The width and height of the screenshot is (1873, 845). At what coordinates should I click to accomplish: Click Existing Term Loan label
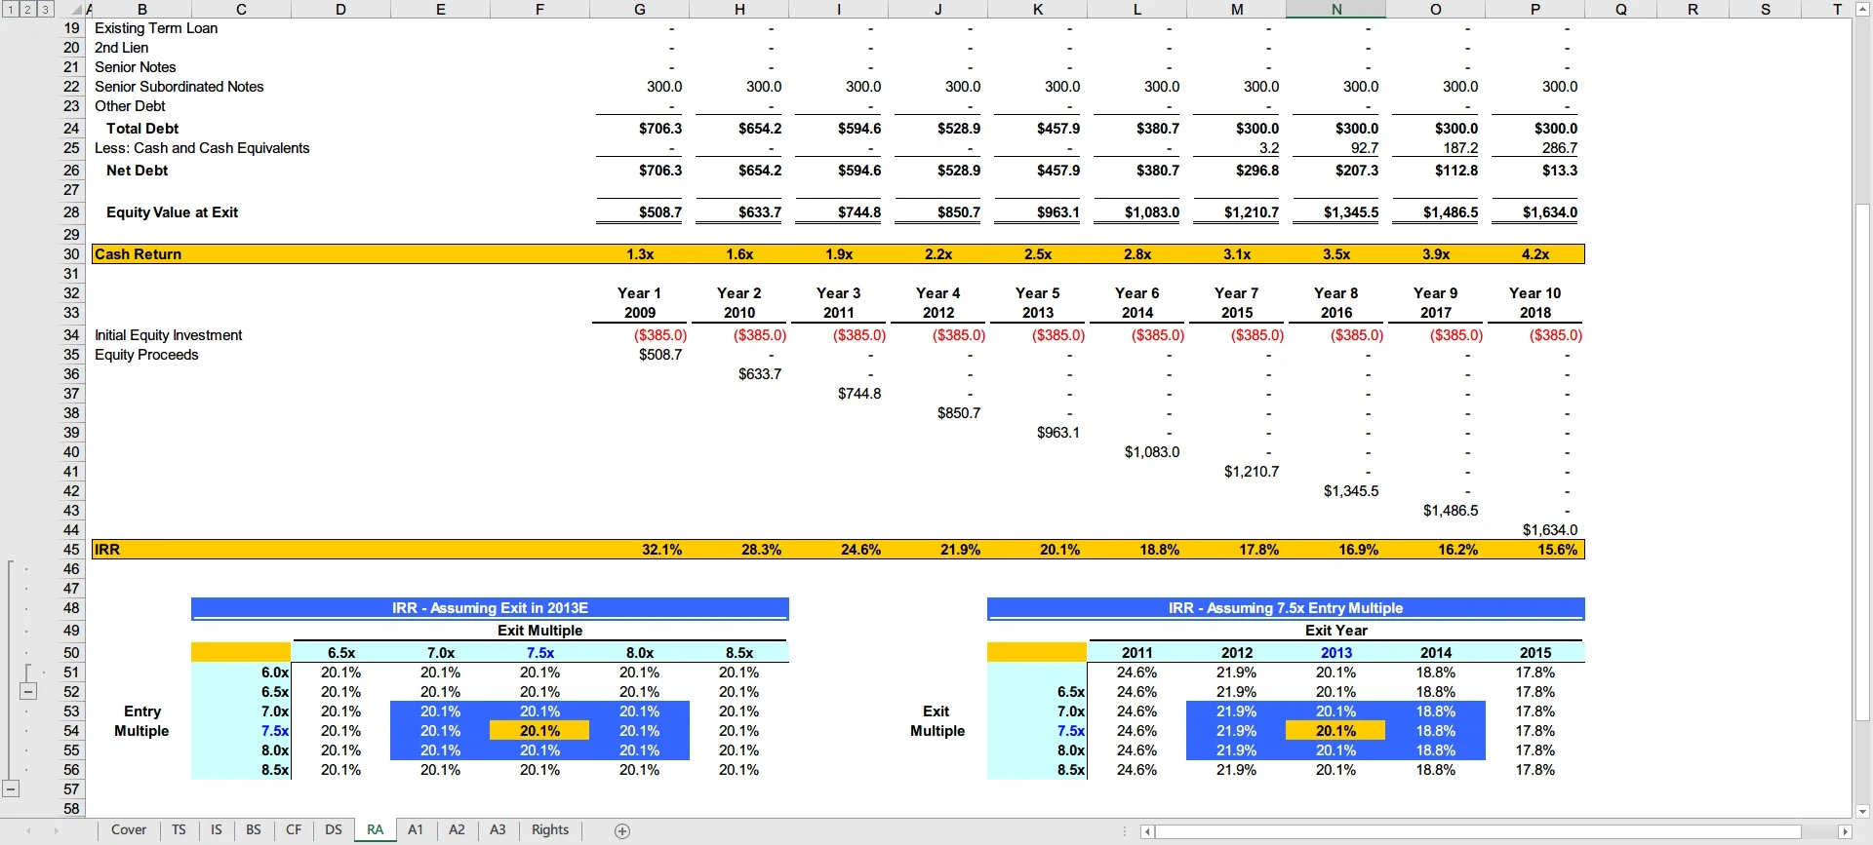click(x=156, y=28)
